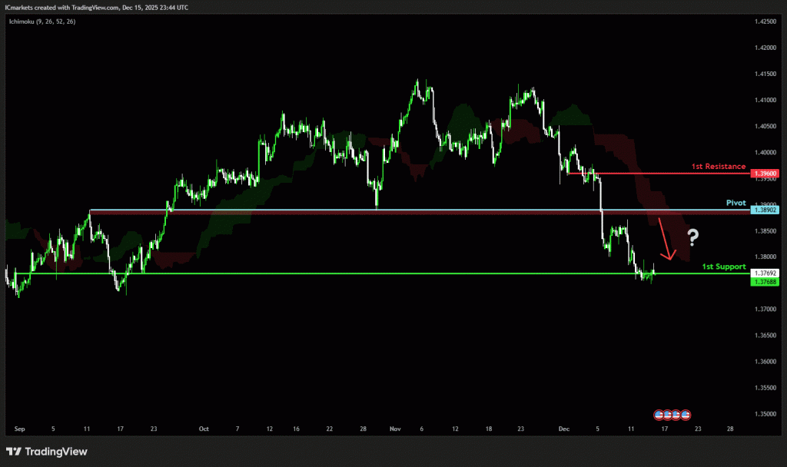Select the white question mark annotation
The width and height of the screenshot is (787, 467).
pyautogui.click(x=692, y=237)
